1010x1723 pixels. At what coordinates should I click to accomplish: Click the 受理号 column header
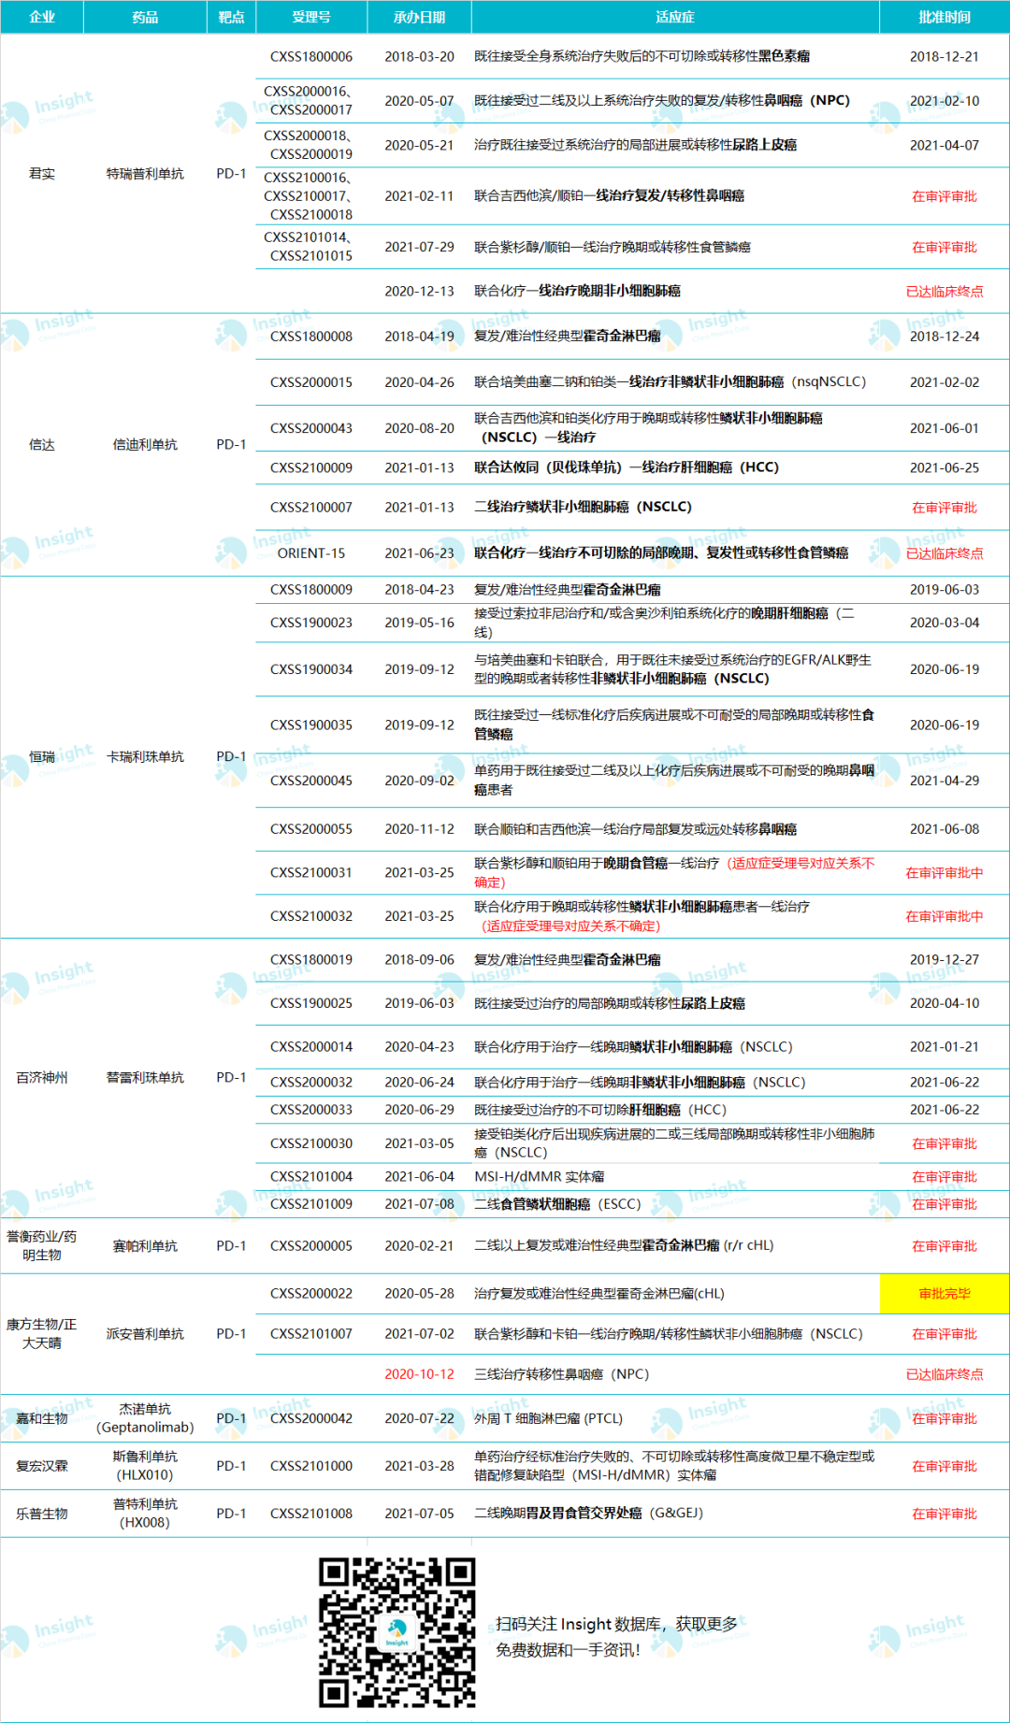311,17
